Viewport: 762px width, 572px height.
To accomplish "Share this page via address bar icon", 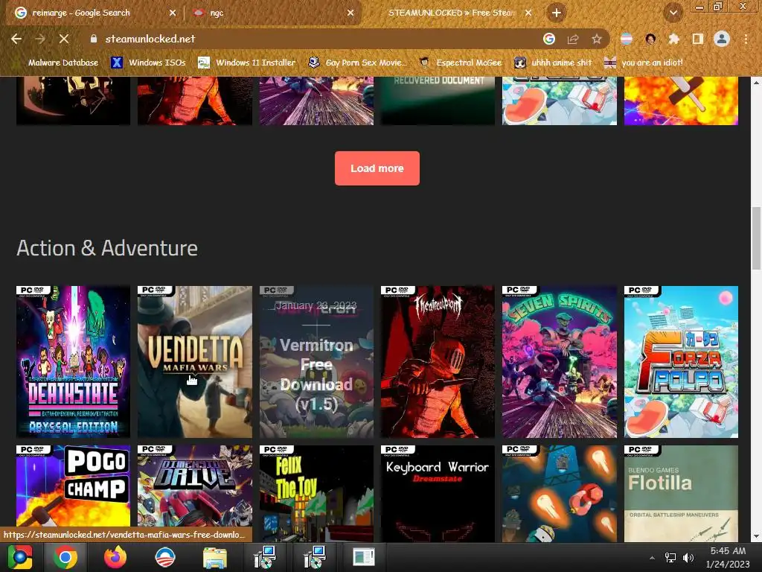I will (x=573, y=39).
